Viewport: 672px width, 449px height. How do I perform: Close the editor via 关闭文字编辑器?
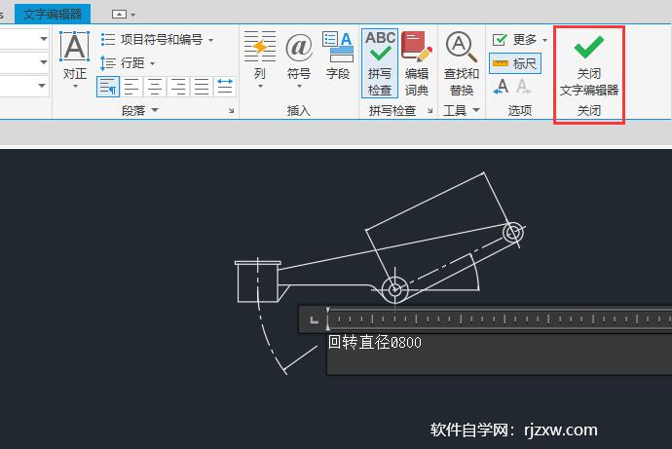pos(589,64)
